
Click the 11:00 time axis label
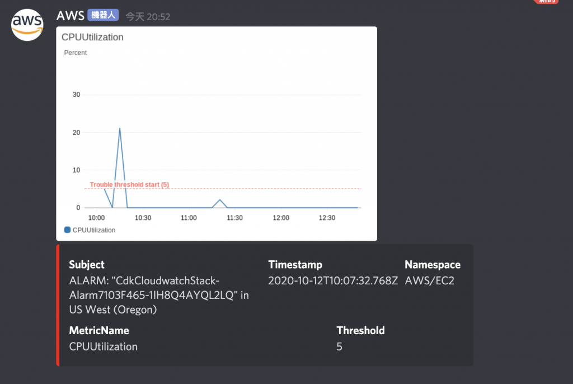(189, 218)
